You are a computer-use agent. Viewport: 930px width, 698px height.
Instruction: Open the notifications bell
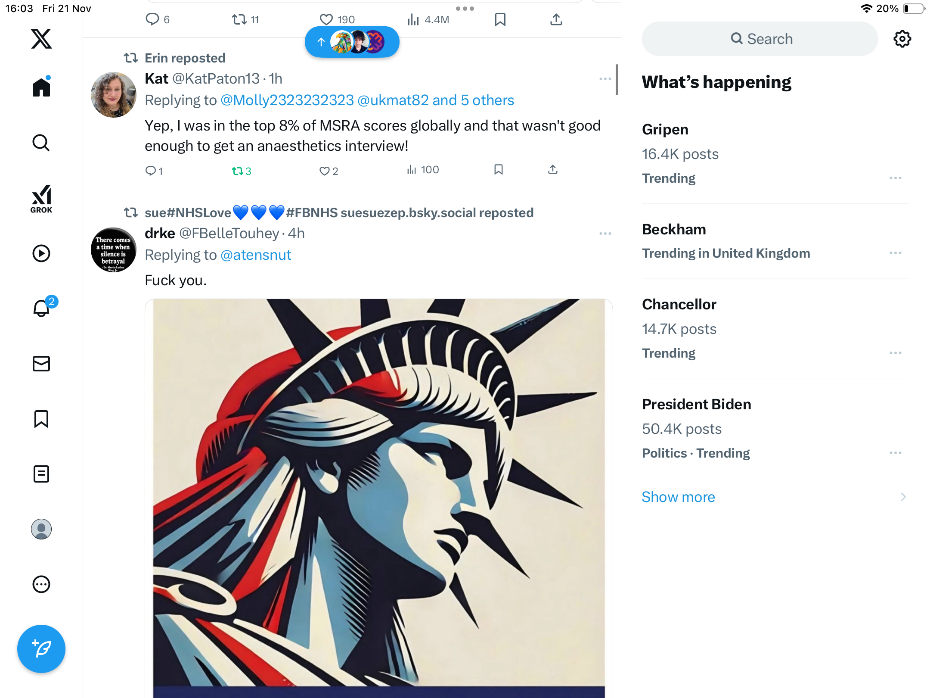42,308
